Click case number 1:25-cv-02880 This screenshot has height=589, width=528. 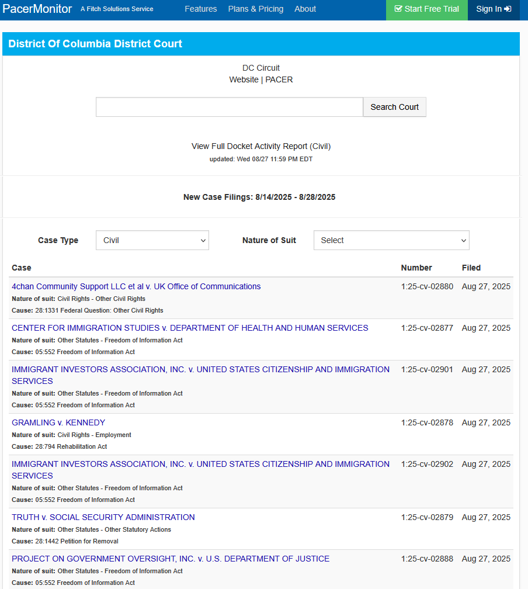point(427,286)
